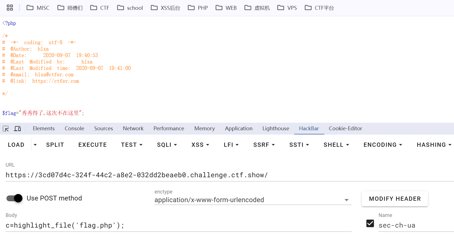Switch to the Cookie-Editor tab
Screen dimensions: 454x234
[x=345, y=129]
